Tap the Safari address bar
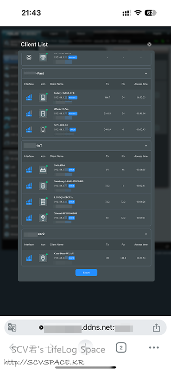171x372 pixels. pyautogui.click(x=85, y=327)
